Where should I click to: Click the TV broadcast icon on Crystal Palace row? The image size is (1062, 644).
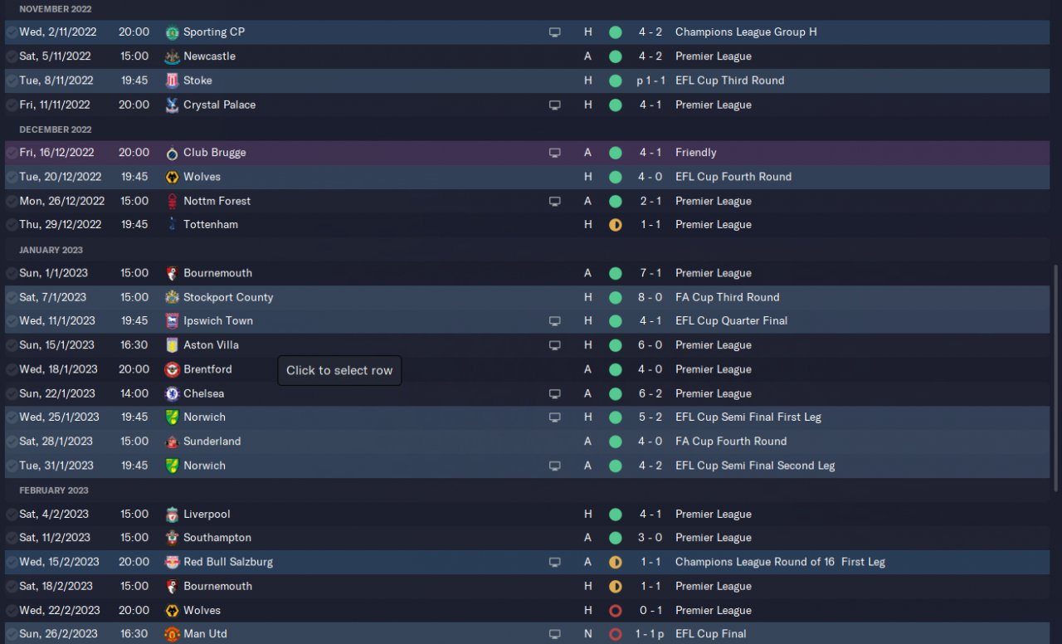(554, 105)
